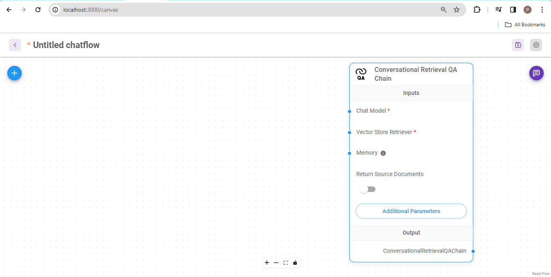This screenshot has width=551, height=277.
Task: Show the Memory info tooltip icon
Action: [383, 153]
